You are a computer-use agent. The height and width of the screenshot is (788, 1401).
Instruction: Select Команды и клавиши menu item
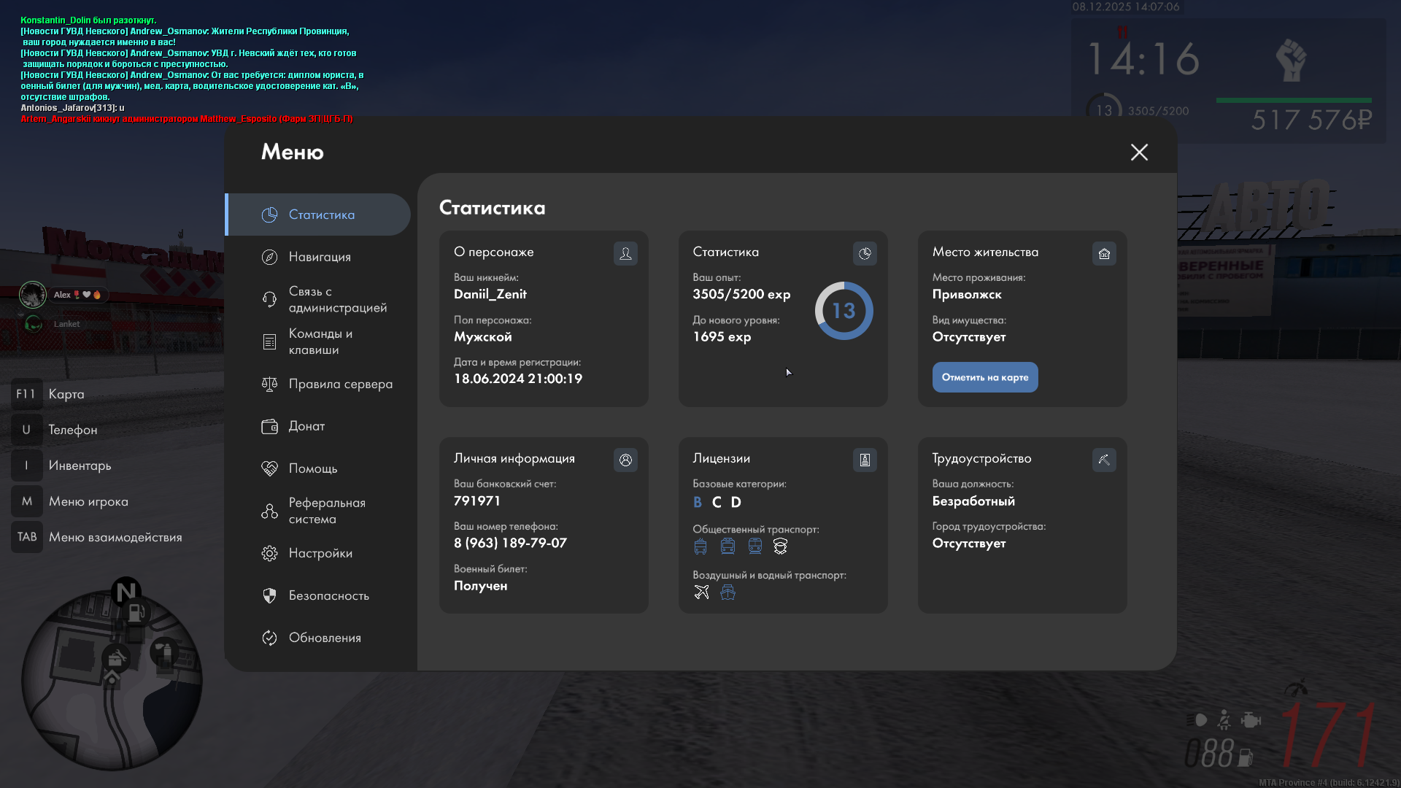tap(319, 341)
